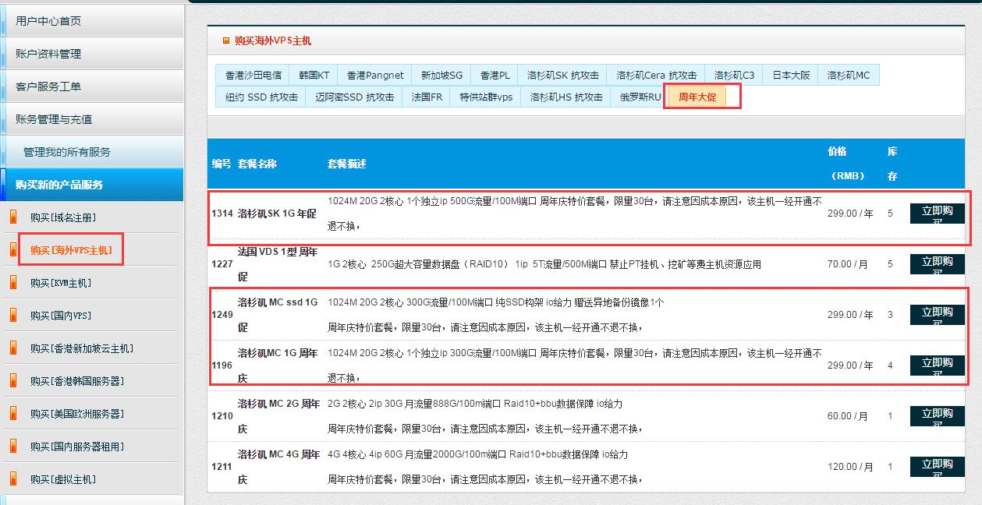The image size is (982, 505).
Task: Buy the 洛杉矶MC 4G plan 1211
Action: coord(937,467)
